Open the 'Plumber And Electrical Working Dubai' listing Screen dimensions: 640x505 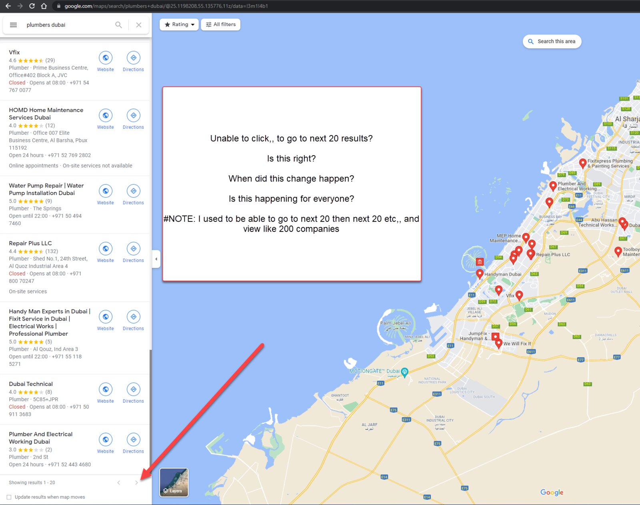click(x=41, y=438)
